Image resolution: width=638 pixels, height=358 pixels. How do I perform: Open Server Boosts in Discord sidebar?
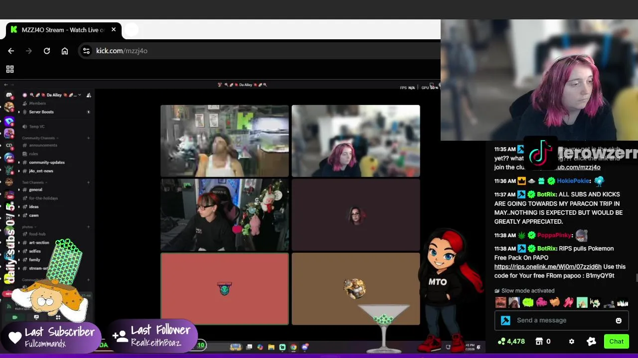[x=41, y=112]
